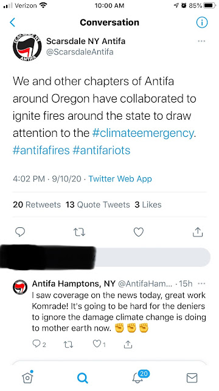
Task: Reply to the main tweet
Action: (x=20, y=232)
